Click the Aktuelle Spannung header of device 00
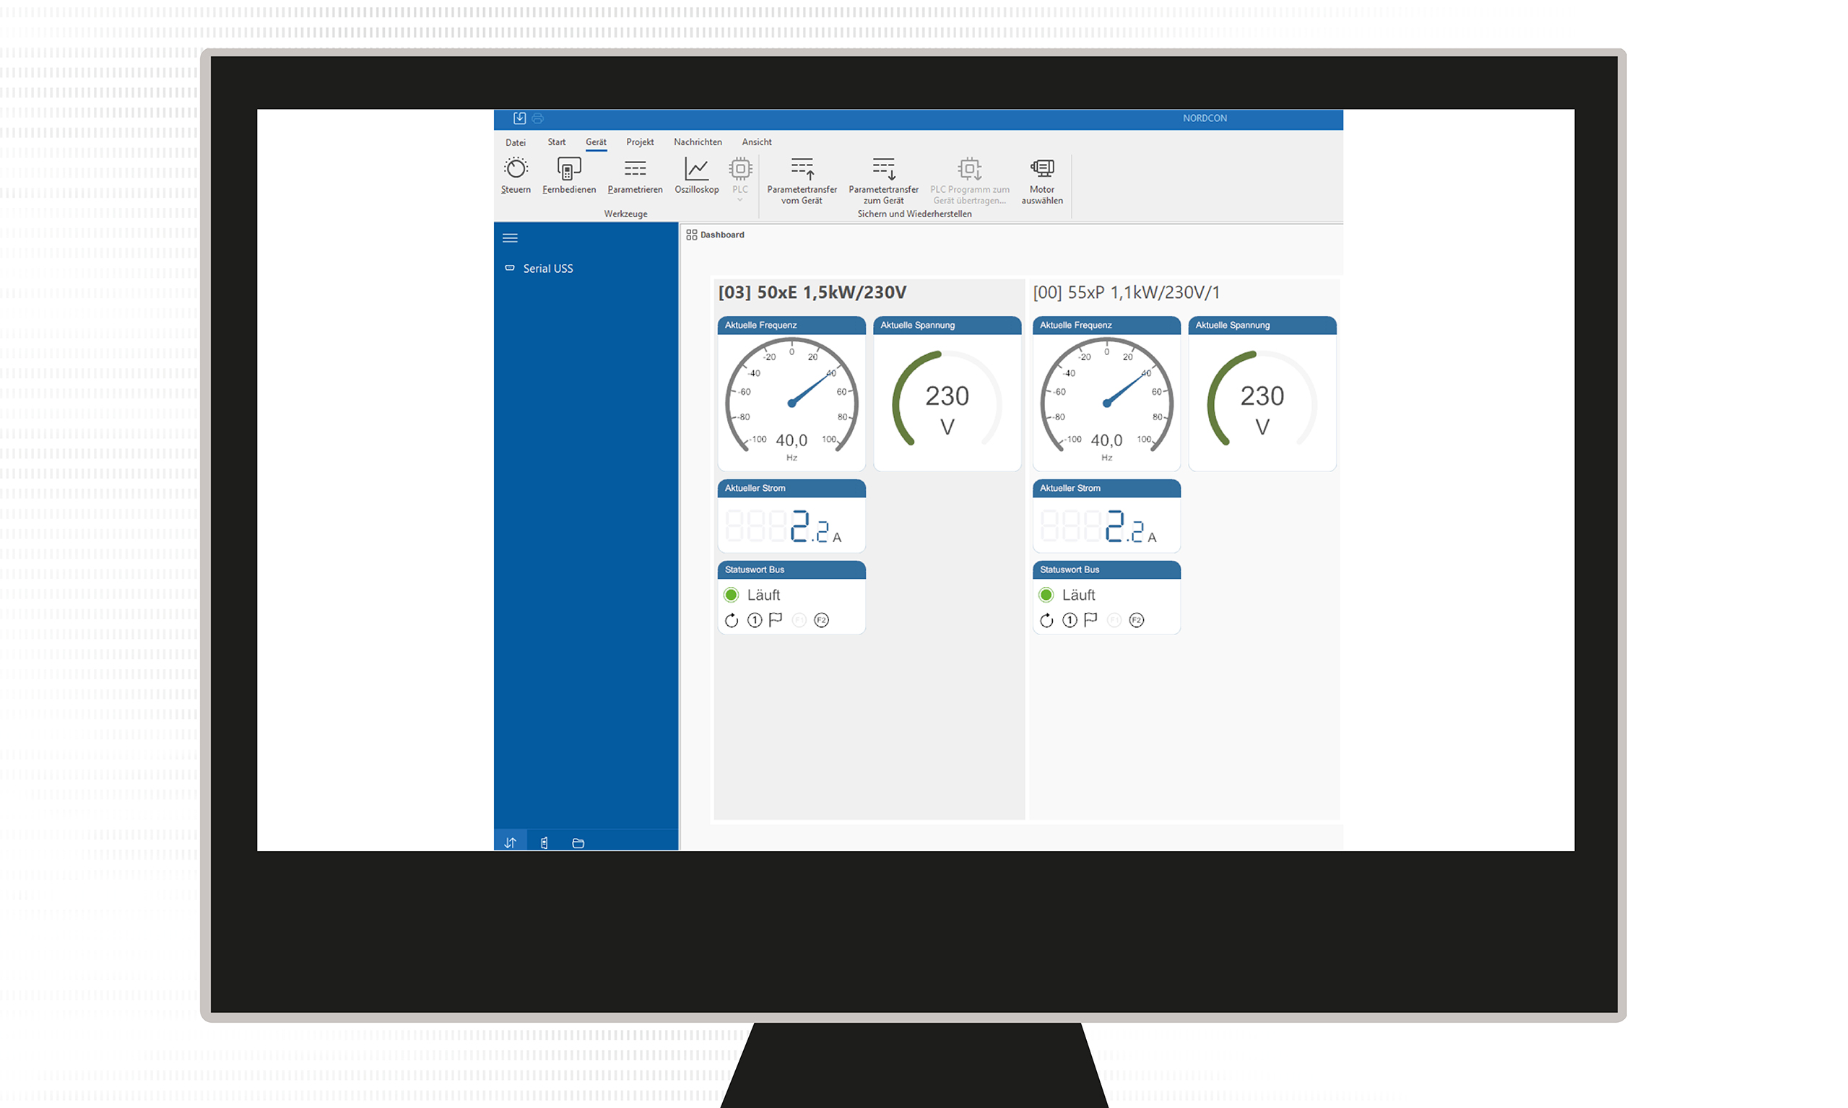This screenshot has height=1108, width=1848. coord(1262,326)
